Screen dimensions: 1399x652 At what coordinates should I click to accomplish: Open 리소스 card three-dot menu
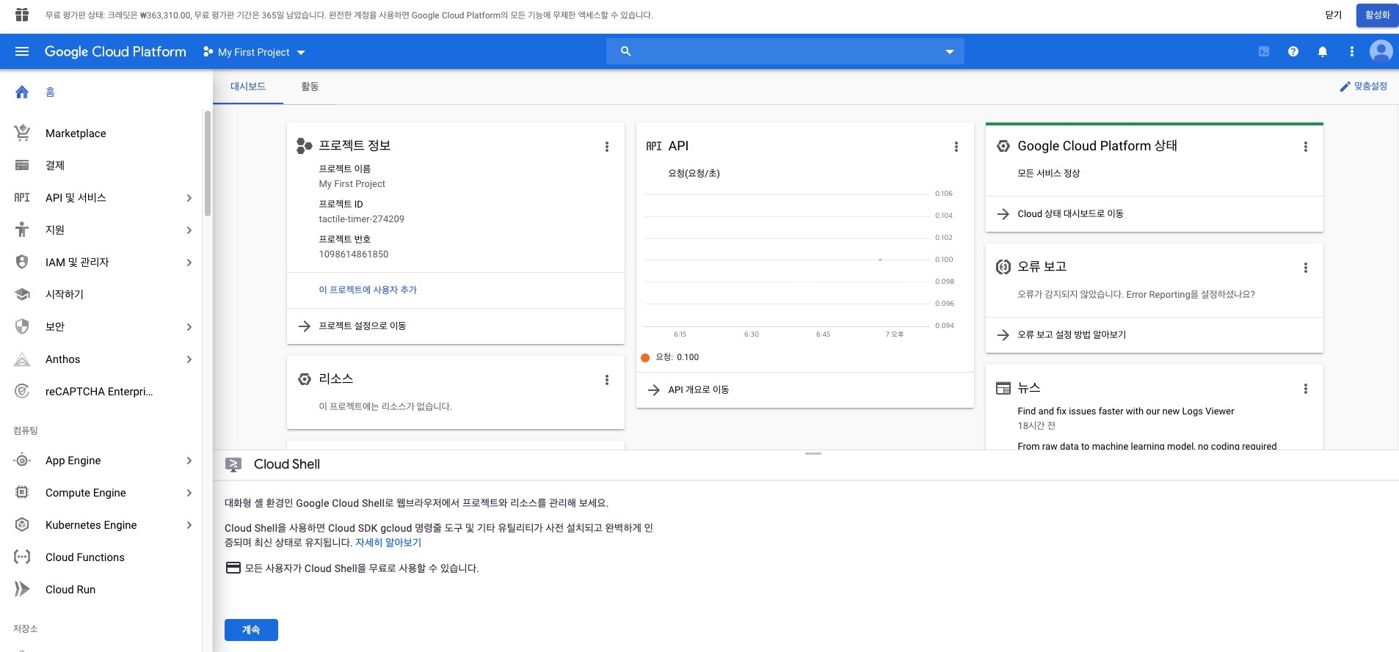pos(607,380)
